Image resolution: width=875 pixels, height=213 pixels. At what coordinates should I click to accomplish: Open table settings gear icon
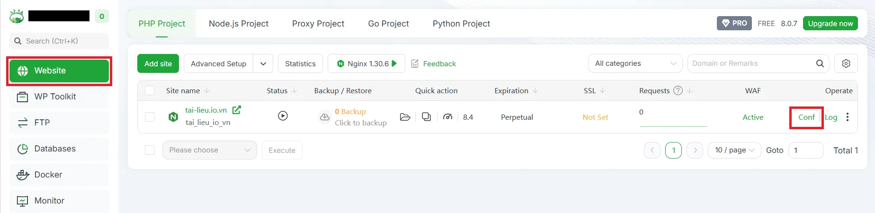(x=846, y=63)
